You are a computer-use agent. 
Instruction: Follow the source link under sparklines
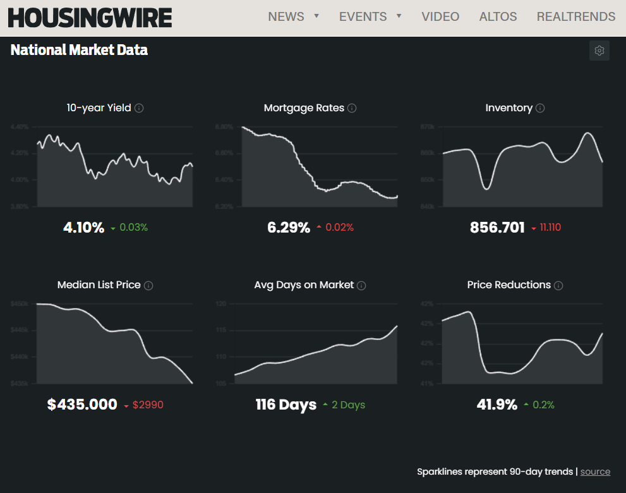coord(595,472)
